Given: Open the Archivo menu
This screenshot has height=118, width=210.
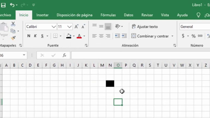Looking at the screenshot, I should 5,15.
